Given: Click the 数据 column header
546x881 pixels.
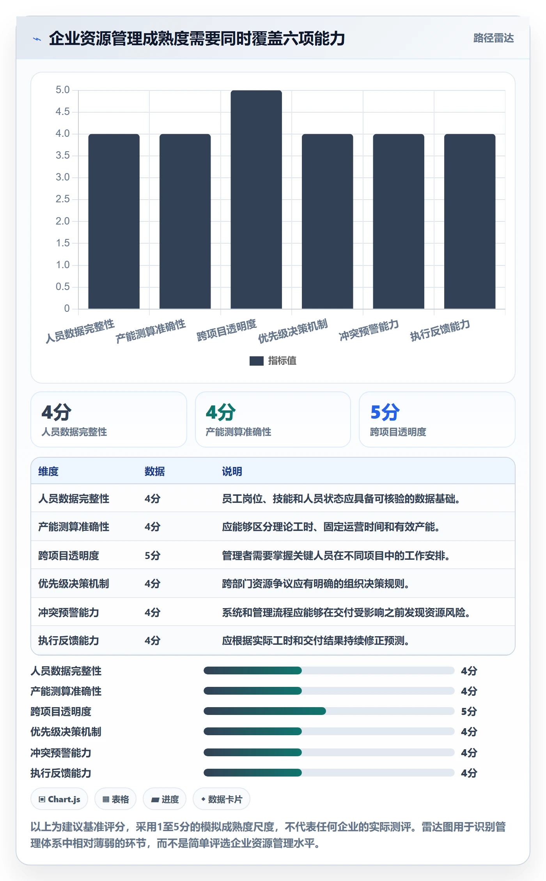Looking at the screenshot, I should pyautogui.click(x=155, y=471).
